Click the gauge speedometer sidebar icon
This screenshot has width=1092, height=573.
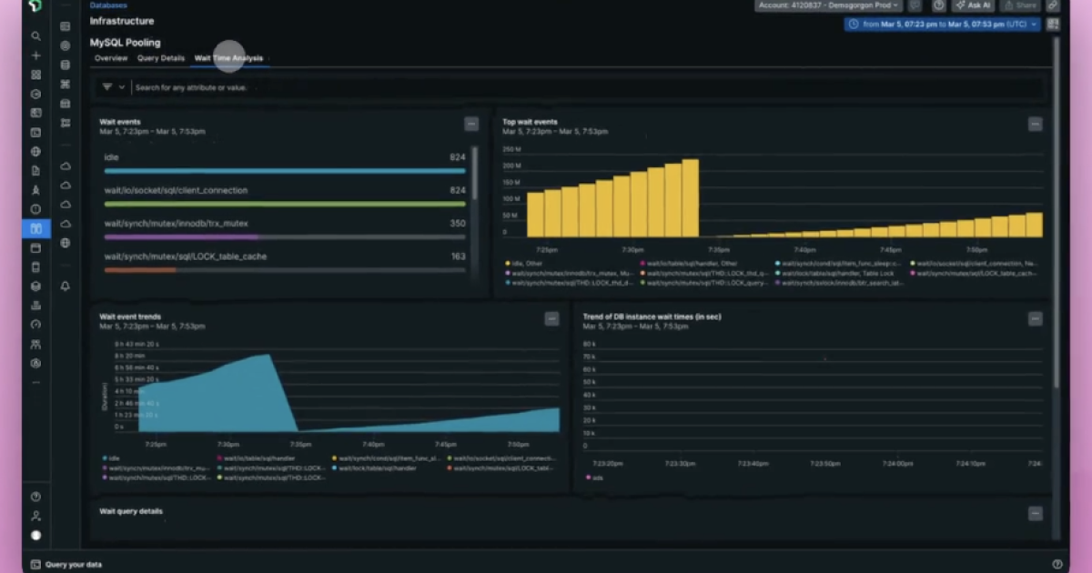click(36, 324)
